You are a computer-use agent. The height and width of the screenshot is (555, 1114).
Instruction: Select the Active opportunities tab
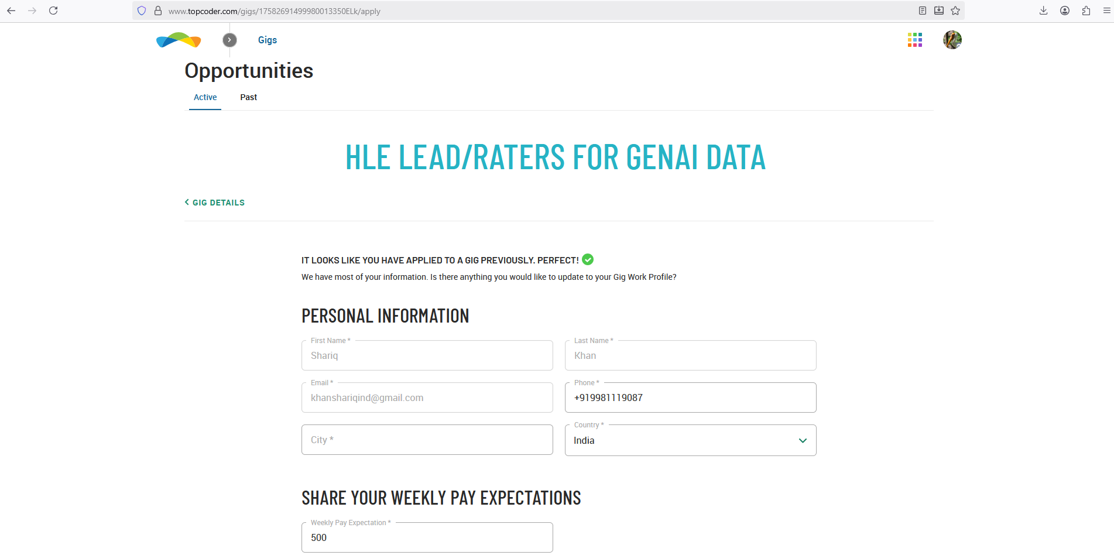(205, 97)
